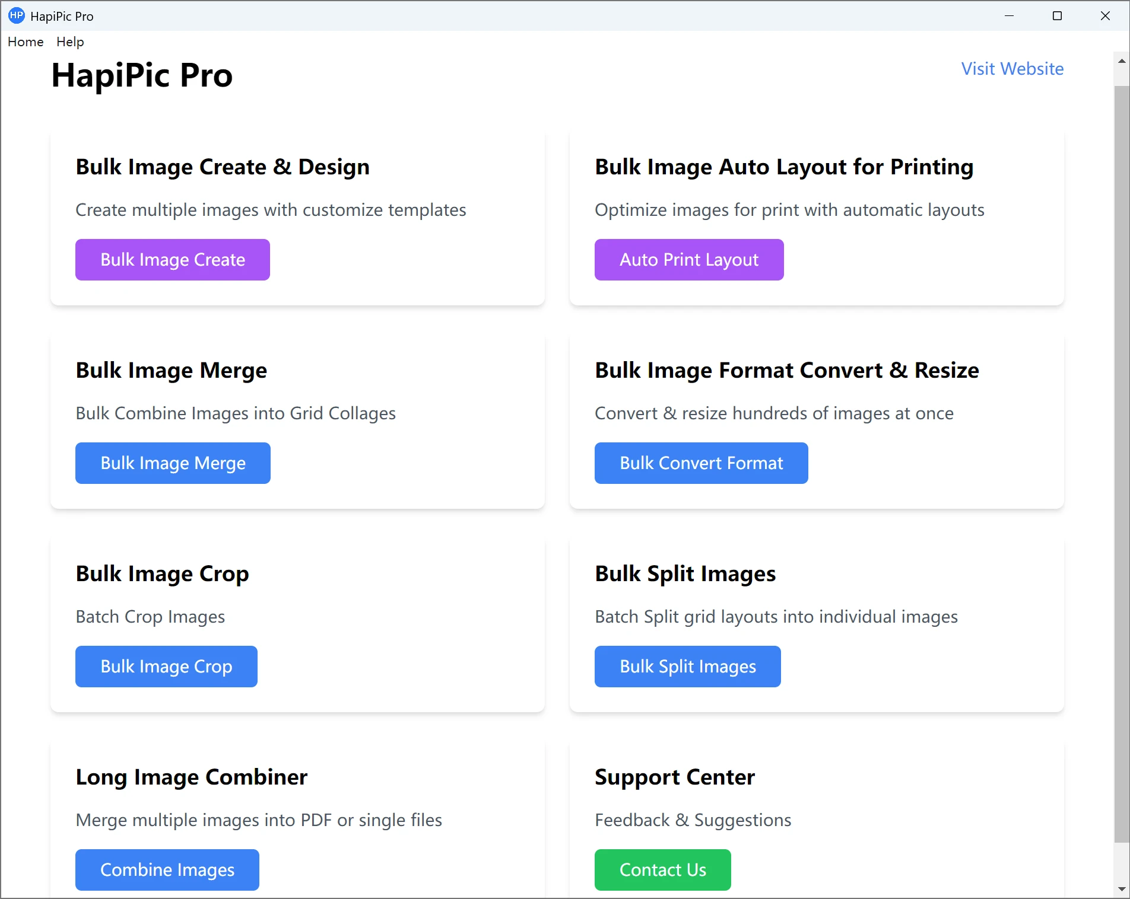This screenshot has width=1130, height=899.
Task: Open the Auto Print Layout tool
Action: (689, 260)
